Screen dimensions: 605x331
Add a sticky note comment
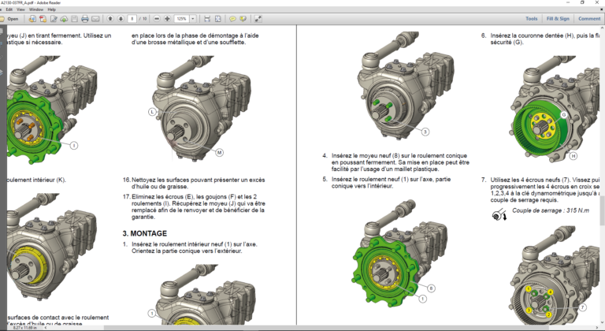(x=232, y=18)
